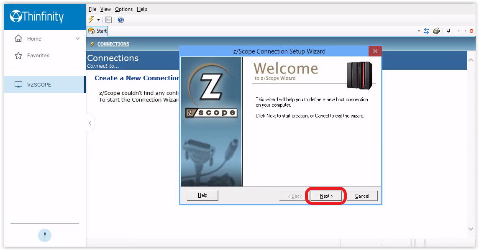The height and width of the screenshot is (250, 479).
Task: Collapse the sidebar with the left chevron
Action: click(90, 123)
